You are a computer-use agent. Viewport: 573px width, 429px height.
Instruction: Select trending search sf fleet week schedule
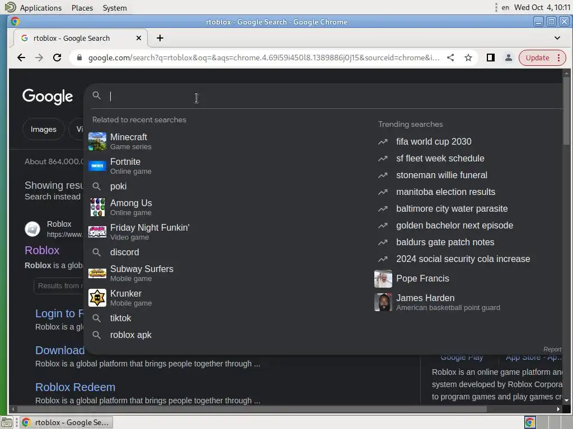tap(440, 158)
